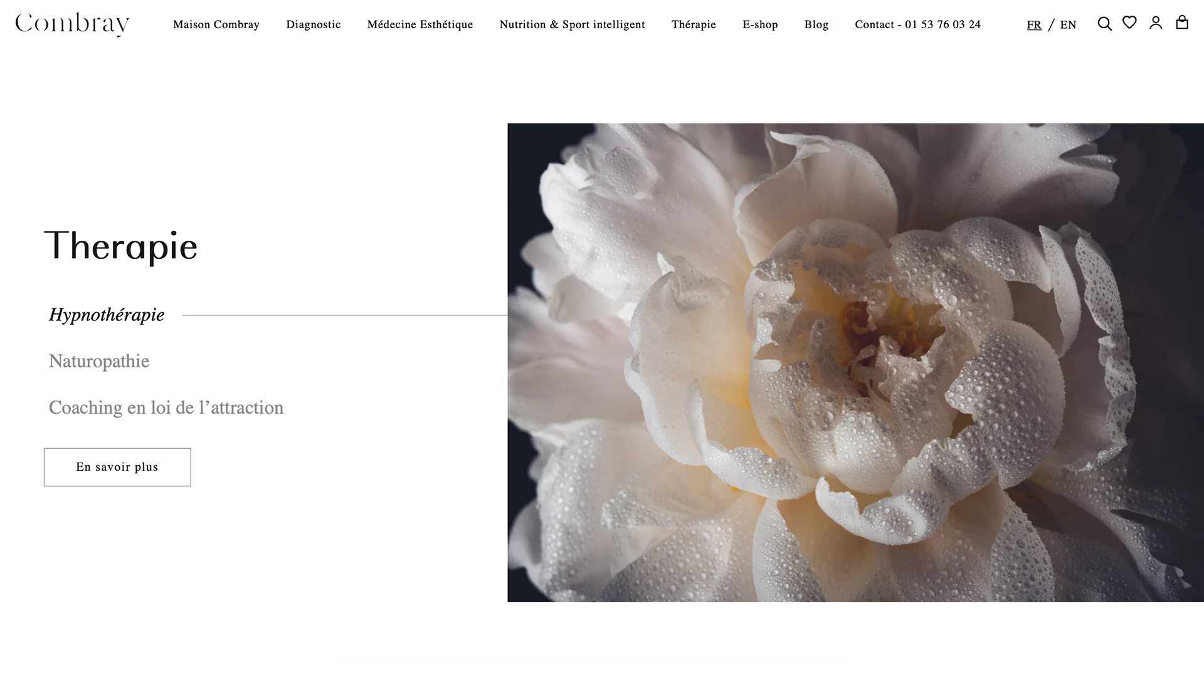Click the white peony flower image
This screenshot has height=677, width=1204.
point(855,362)
